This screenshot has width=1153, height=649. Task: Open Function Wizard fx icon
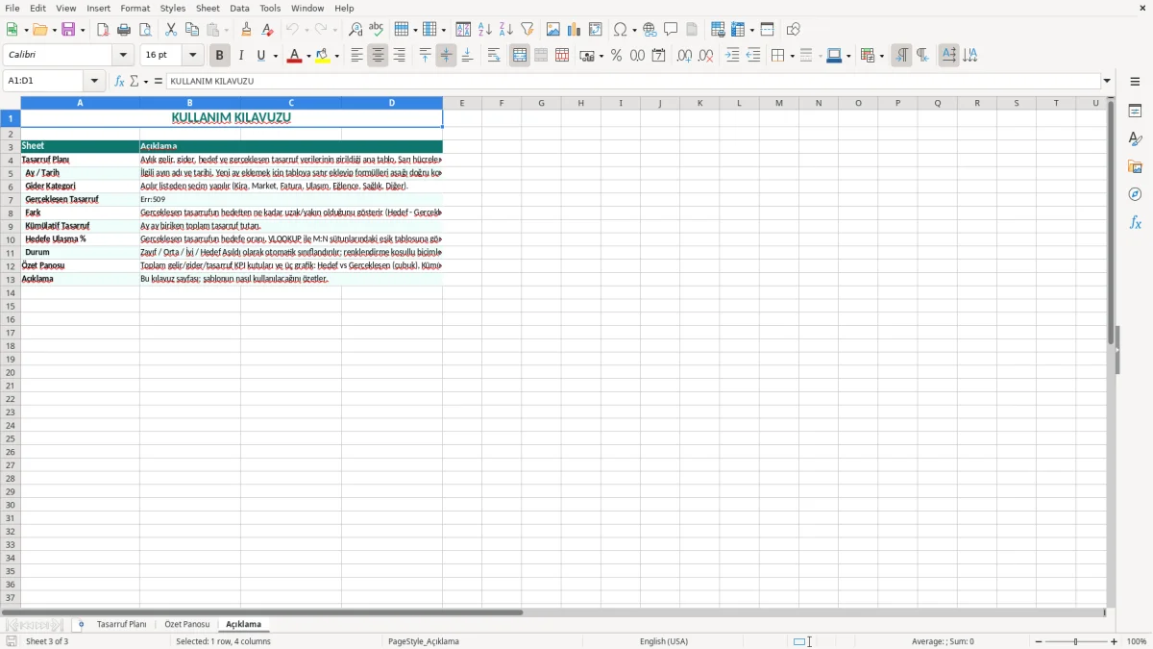(x=119, y=82)
